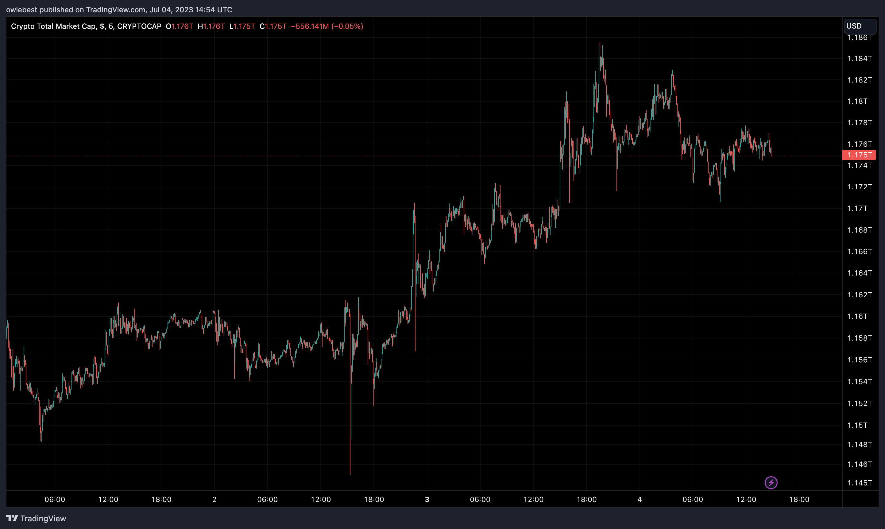Click the published by owiebest header text
Image resolution: width=885 pixels, height=529 pixels.
pyautogui.click(x=119, y=10)
